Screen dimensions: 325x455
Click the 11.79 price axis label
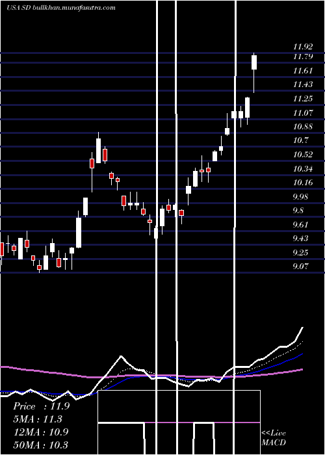pos(304,57)
